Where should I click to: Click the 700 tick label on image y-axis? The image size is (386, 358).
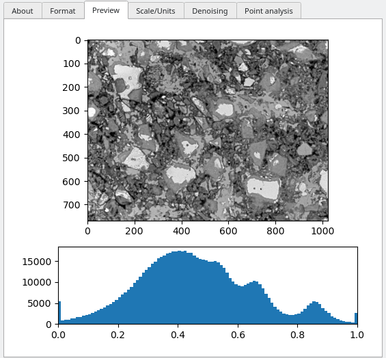click(x=72, y=205)
